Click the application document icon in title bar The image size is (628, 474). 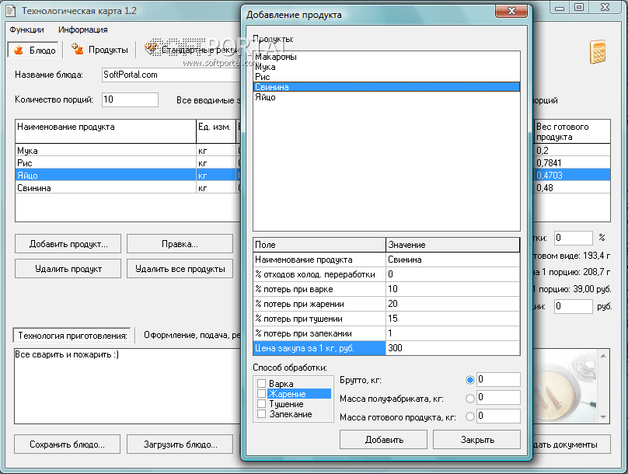pos(11,11)
